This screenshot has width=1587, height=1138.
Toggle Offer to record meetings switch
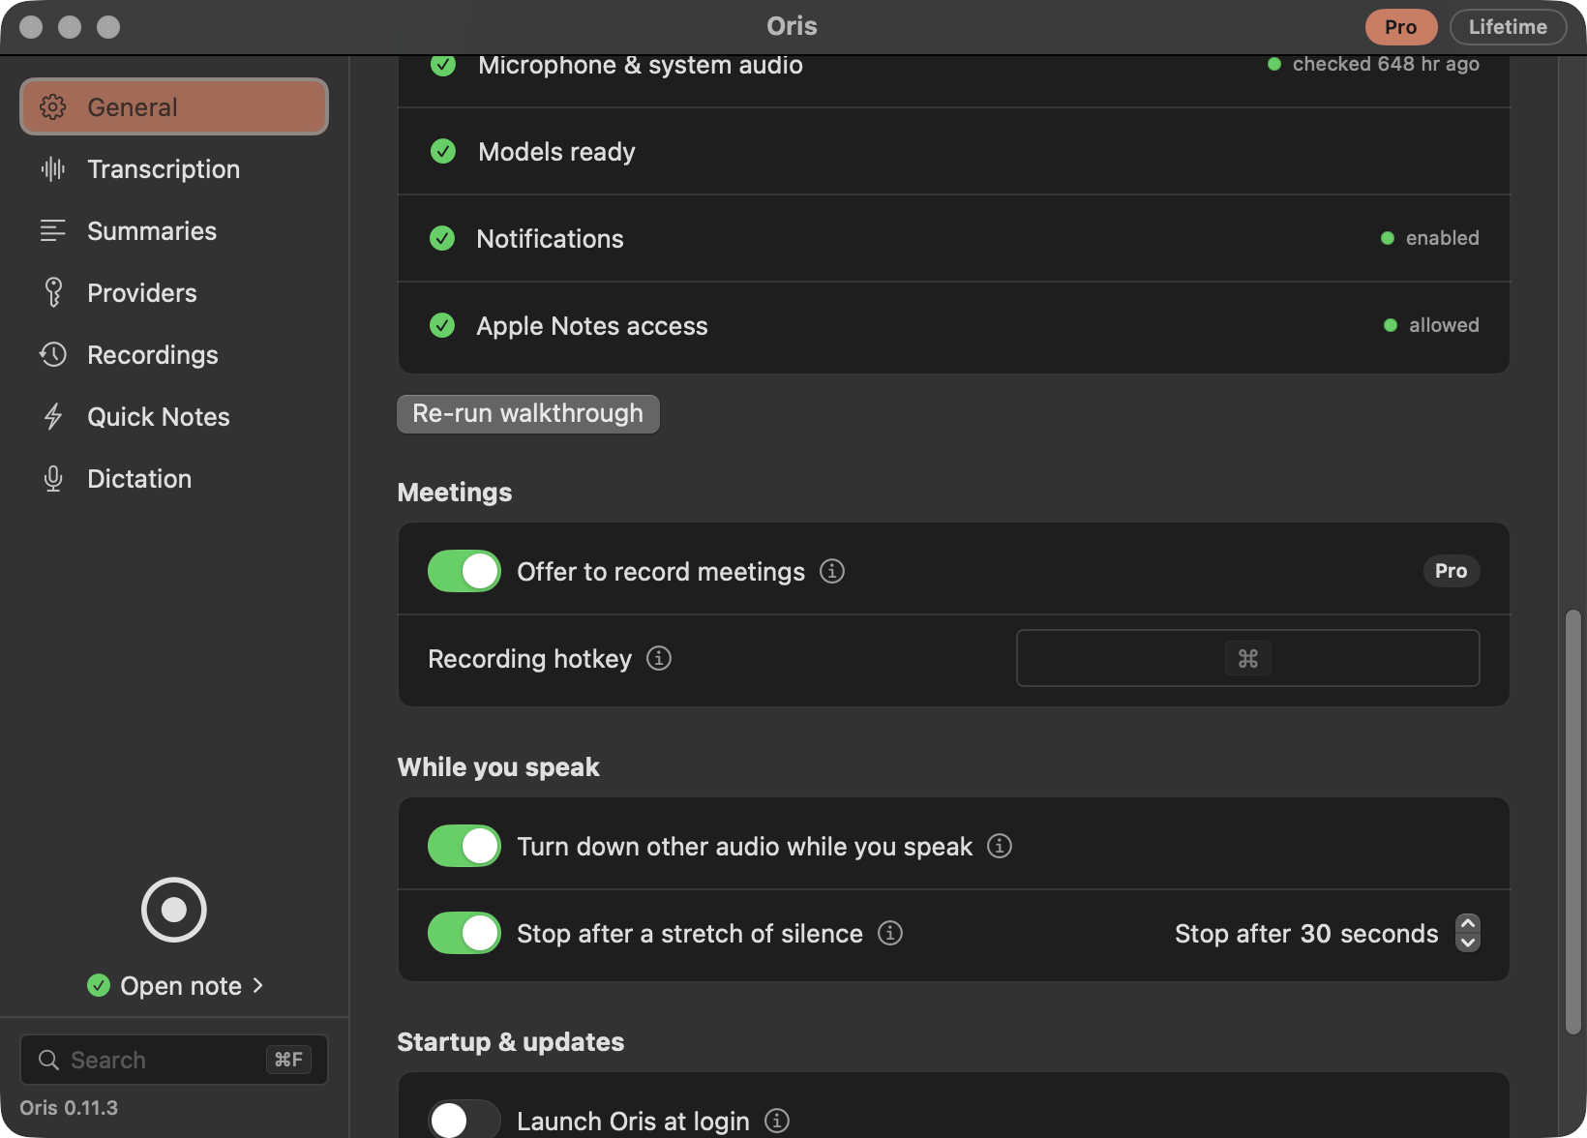click(x=464, y=571)
